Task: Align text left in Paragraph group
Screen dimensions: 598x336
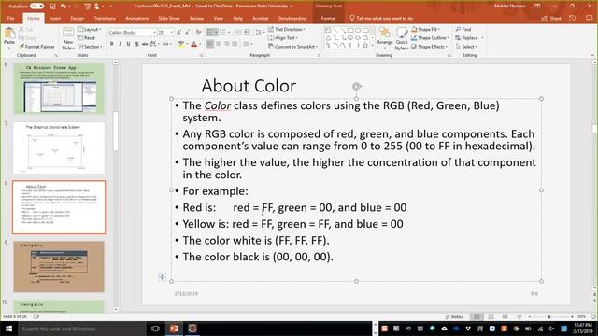Action: coord(210,44)
